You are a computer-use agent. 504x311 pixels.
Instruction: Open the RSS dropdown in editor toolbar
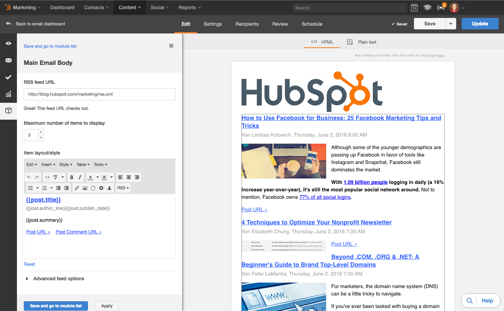(123, 188)
